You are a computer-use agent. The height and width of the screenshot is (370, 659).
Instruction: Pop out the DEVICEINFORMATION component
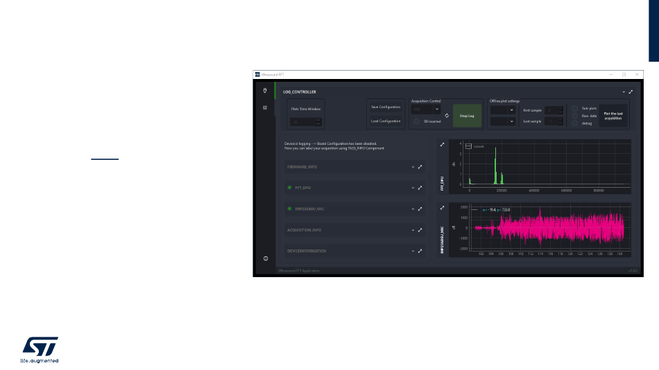[420, 251]
